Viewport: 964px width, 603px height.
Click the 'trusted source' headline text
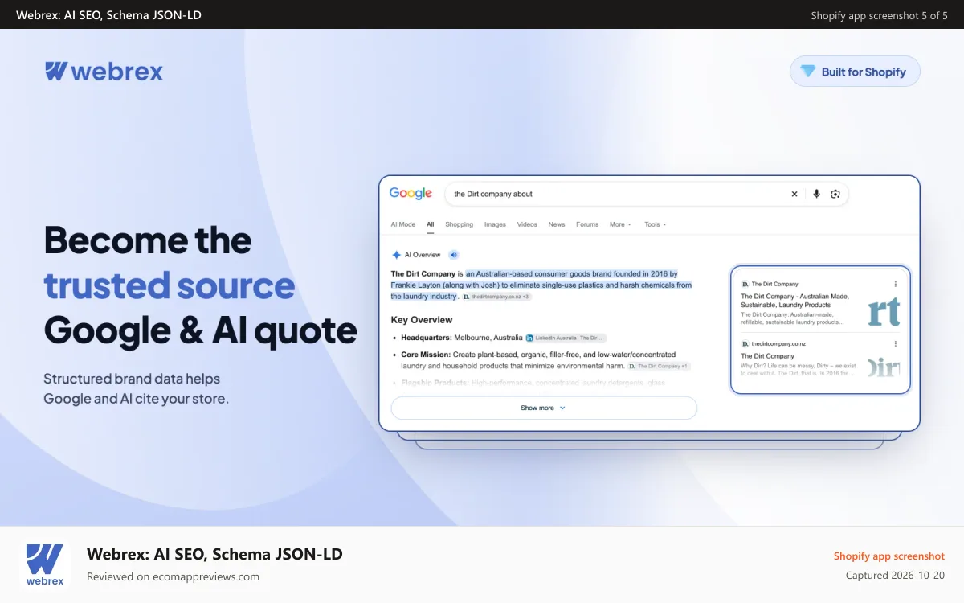click(x=170, y=285)
